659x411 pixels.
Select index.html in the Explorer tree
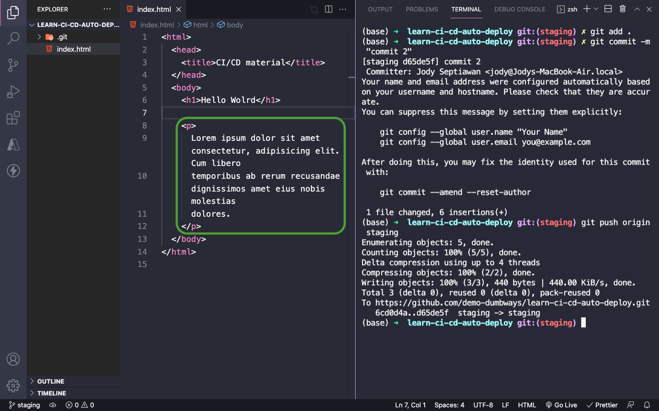point(74,49)
